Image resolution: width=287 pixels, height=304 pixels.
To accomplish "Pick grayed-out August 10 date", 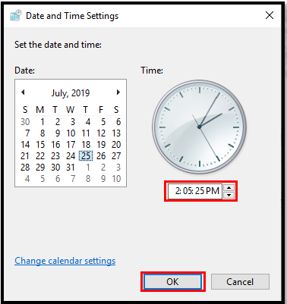I will click(116, 179).
